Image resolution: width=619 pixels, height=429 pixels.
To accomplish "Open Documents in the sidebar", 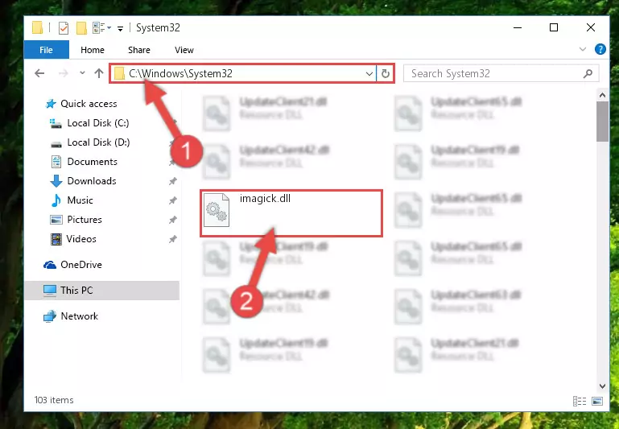I will click(x=92, y=162).
